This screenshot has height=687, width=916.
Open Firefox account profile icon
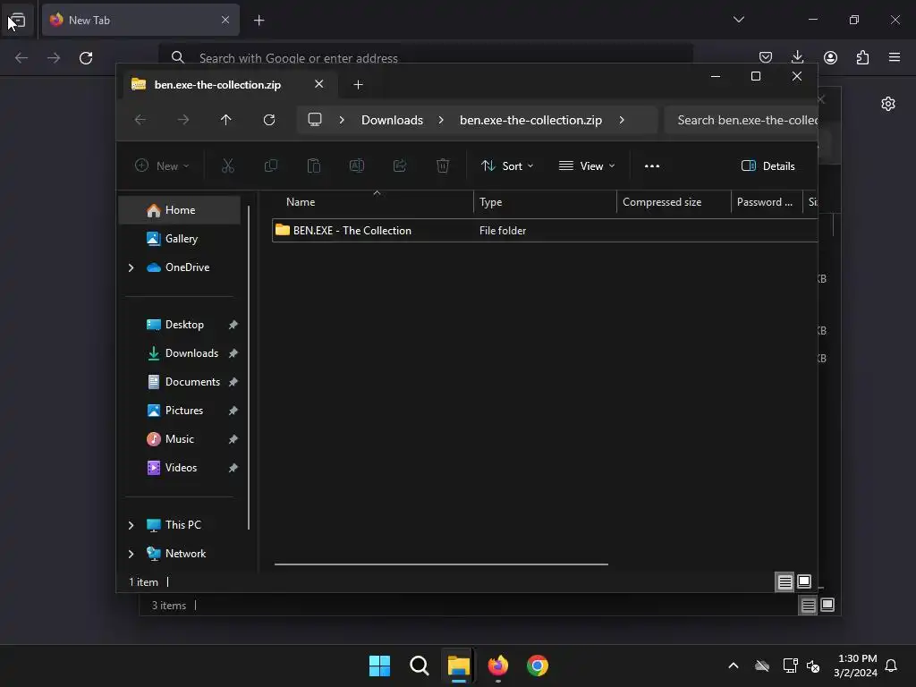pyautogui.click(x=830, y=57)
